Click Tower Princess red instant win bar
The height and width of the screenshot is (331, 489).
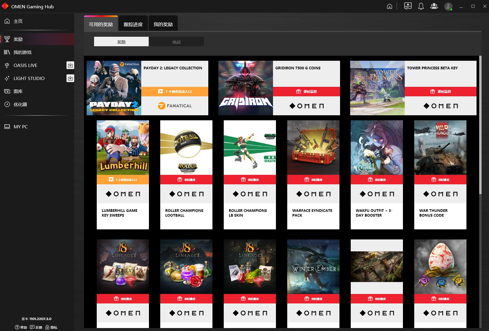441,92
